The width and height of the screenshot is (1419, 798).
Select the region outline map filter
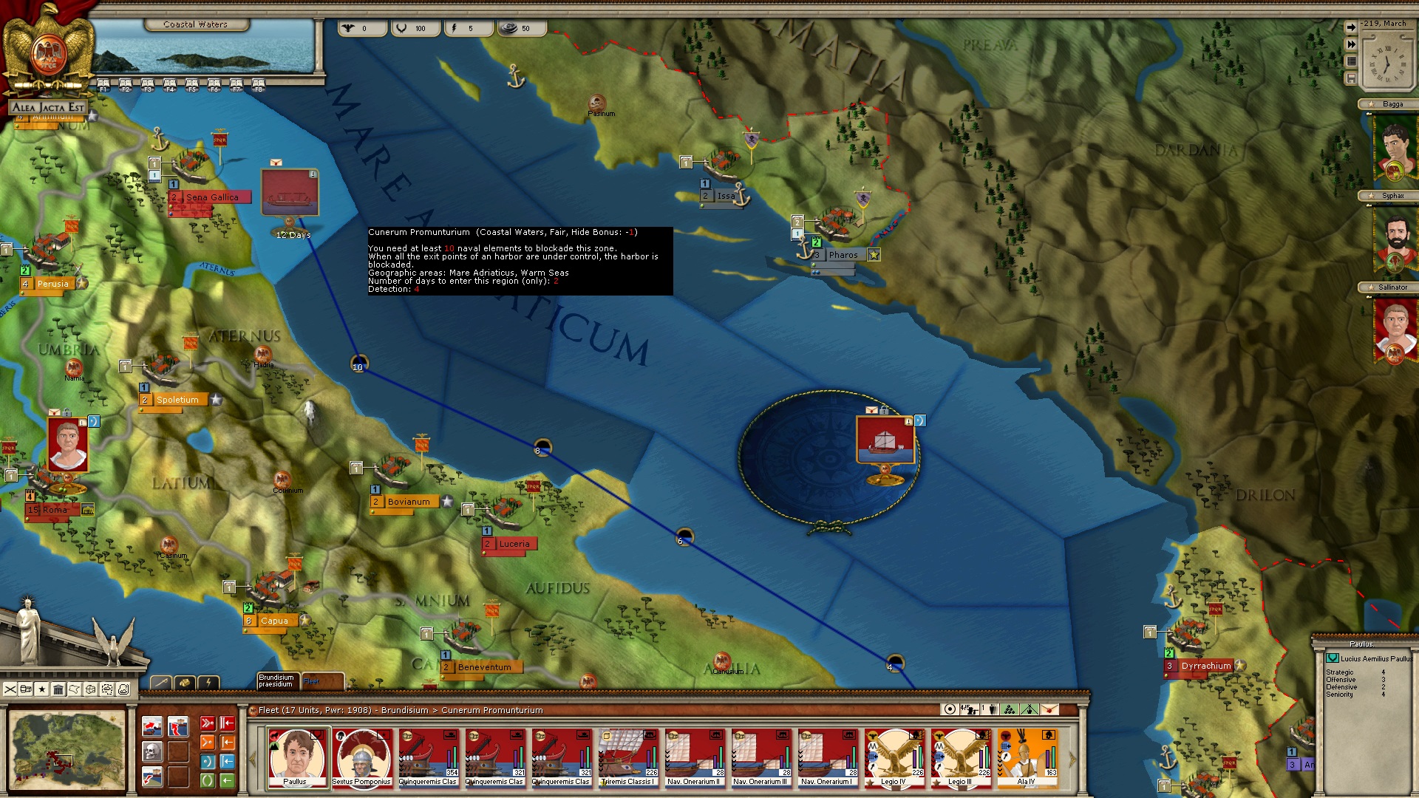pyautogui.click(x=75, y=689)
